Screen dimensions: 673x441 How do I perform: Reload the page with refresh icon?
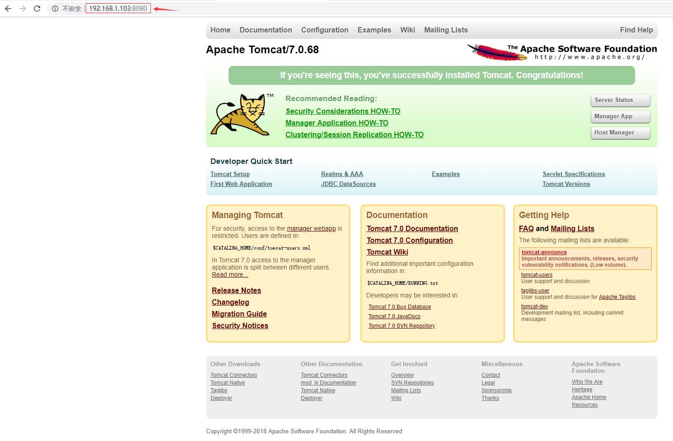(37, 9)
